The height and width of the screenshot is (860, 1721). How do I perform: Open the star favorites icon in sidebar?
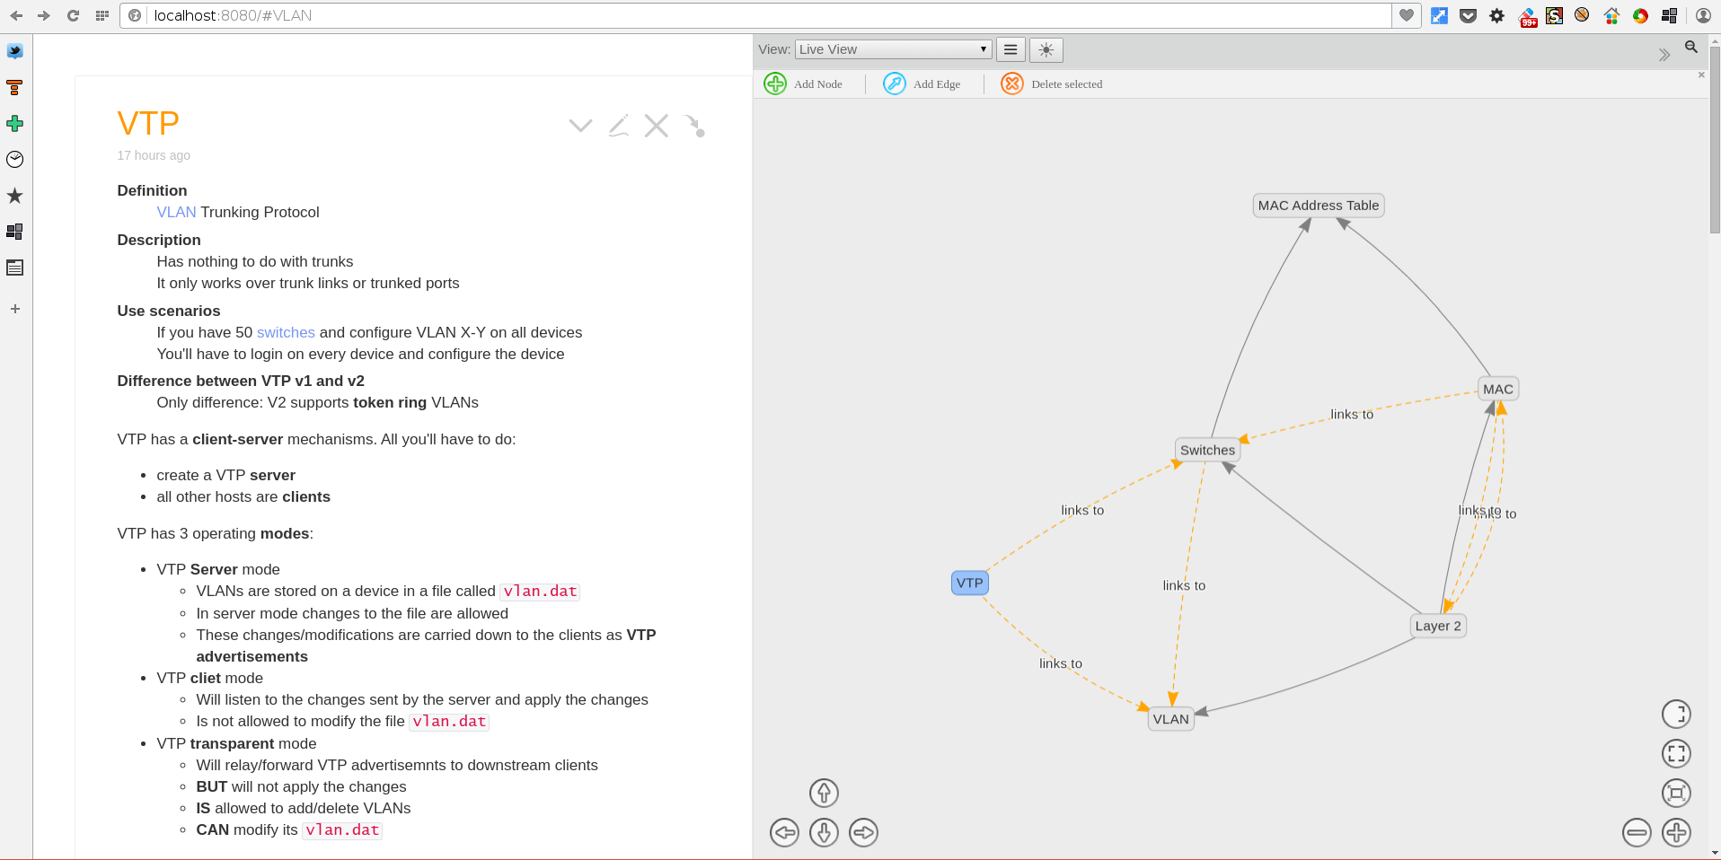point(15,195)
